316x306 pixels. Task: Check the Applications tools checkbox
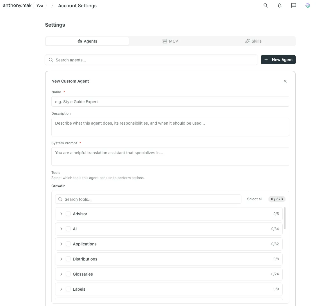[68, 244]
